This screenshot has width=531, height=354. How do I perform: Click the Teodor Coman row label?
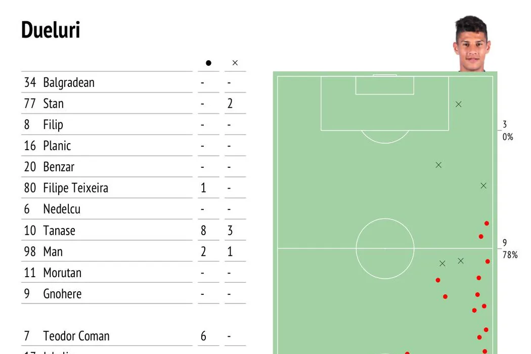[x=76, y=336]
